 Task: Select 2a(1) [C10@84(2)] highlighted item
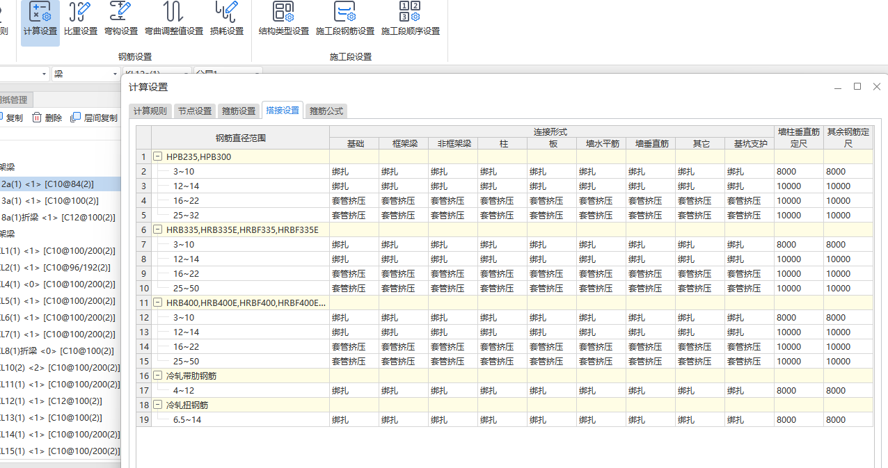pos(60,184)
